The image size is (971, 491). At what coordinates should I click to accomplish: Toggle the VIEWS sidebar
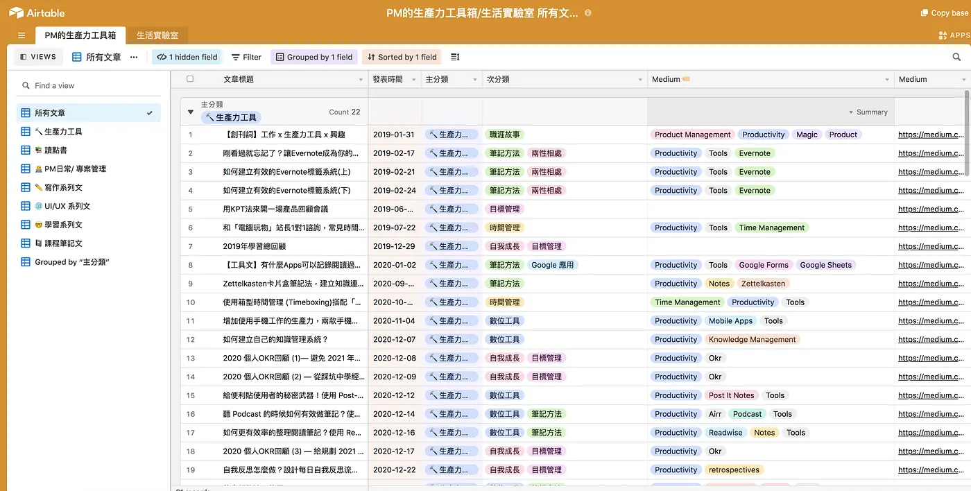[x=38, y=57]
